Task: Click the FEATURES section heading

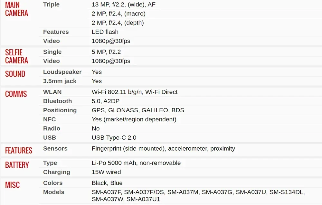Action: 19,150
